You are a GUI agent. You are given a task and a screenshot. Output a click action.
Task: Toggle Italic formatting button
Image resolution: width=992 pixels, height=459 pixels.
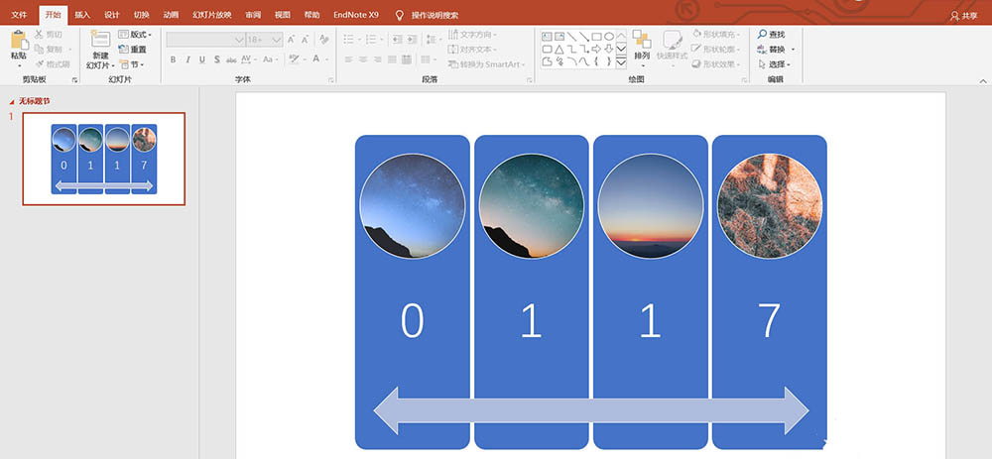[x=187, y=59]
